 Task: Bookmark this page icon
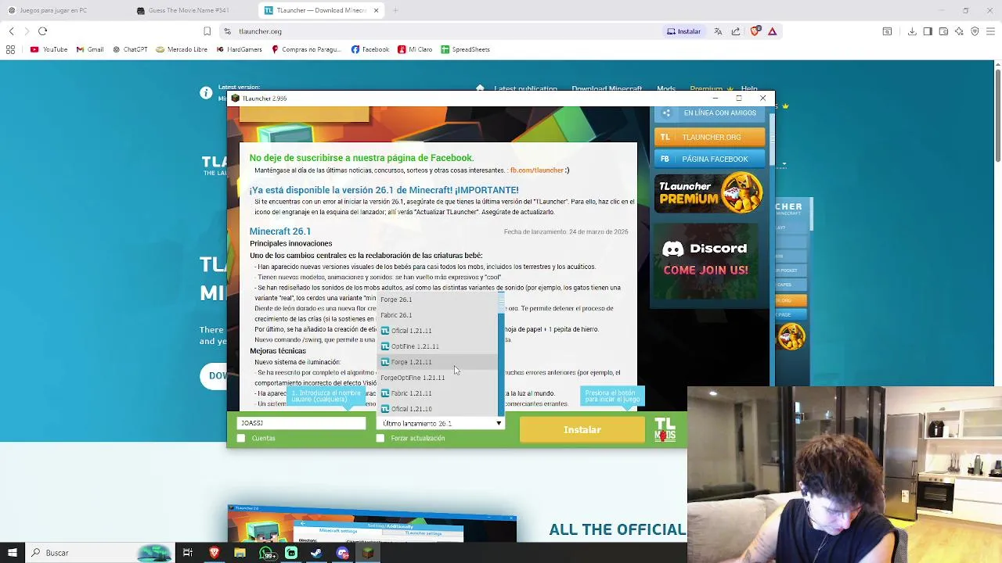point(207,31)
